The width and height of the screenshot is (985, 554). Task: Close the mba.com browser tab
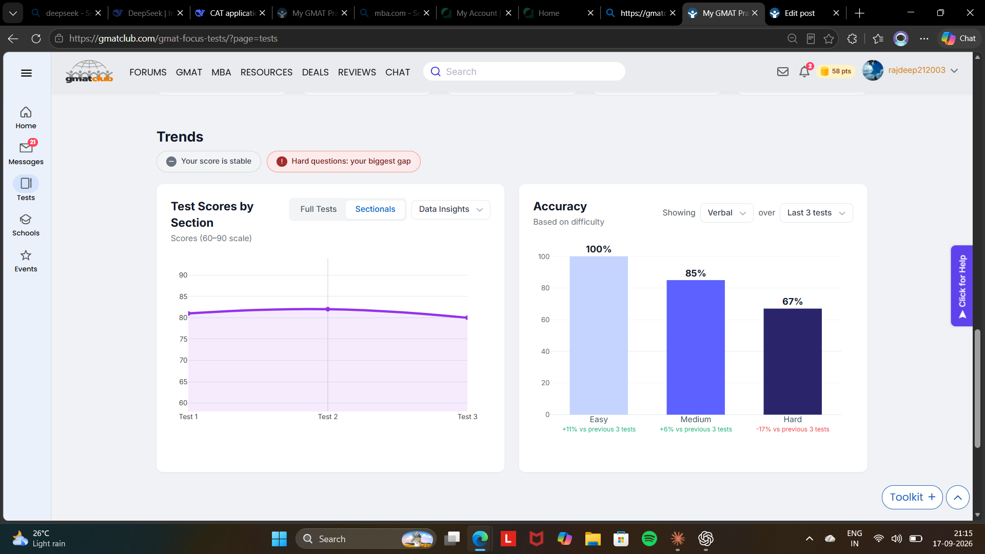(426, 13)
